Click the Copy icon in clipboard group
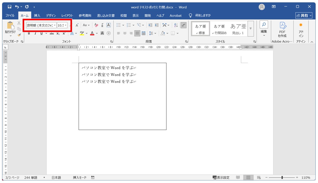 tap(19, 29)
